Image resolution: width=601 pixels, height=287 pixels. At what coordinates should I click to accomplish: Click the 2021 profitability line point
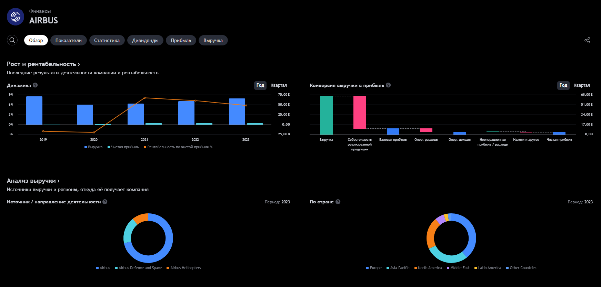pyautogui.click(x=144, y=98)
